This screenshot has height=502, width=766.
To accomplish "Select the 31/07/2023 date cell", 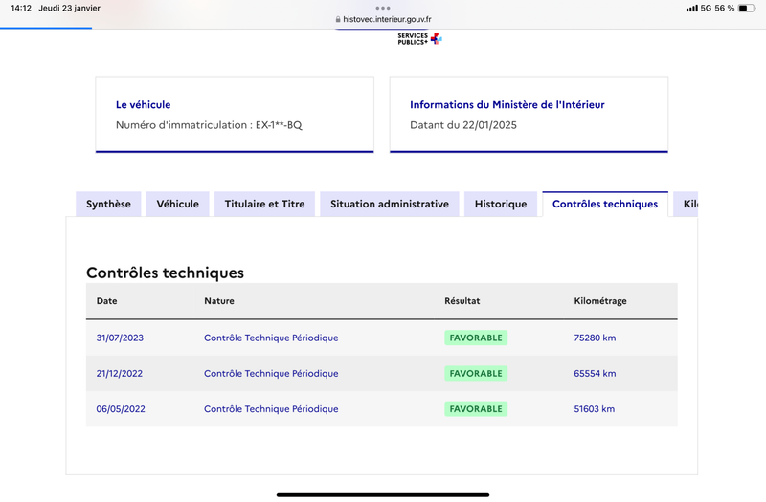I will (x=120, y=338).
